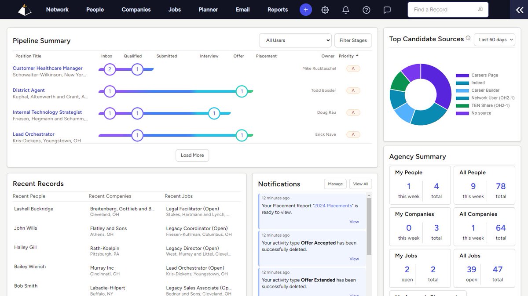Toggle the Priority column sort chevron
This screenshot has height=296, width=528.
pos(358,56)
